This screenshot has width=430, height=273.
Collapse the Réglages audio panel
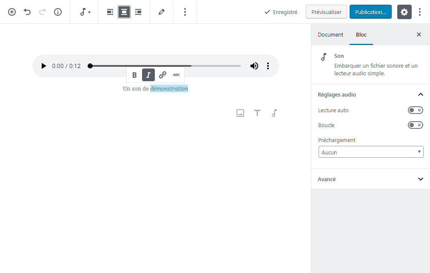pos(421,94)
